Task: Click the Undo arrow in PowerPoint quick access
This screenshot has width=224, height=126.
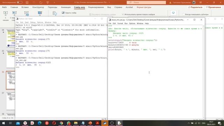Action: (34, 2)
